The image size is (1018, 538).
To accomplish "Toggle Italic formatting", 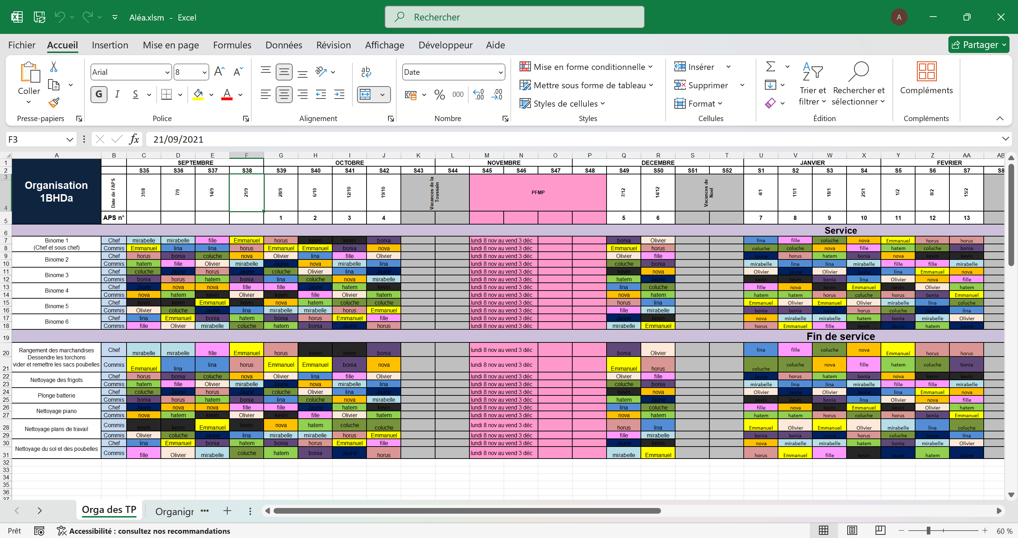I will (117, 94).
